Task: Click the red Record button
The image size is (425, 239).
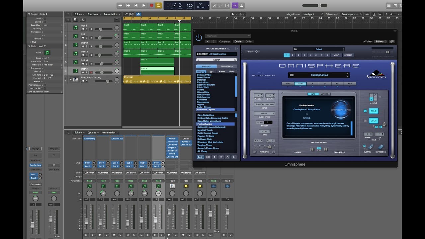Action: 151,5
